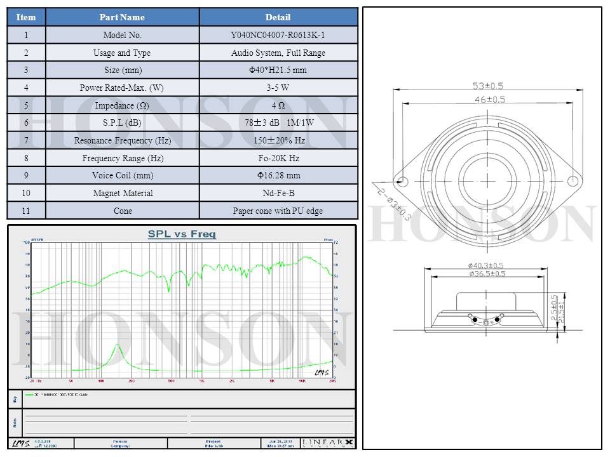Click the small LMS watermark inside the graph
Image resolution: width=610 pixels, height=457 pixels.
coord(322,373)
